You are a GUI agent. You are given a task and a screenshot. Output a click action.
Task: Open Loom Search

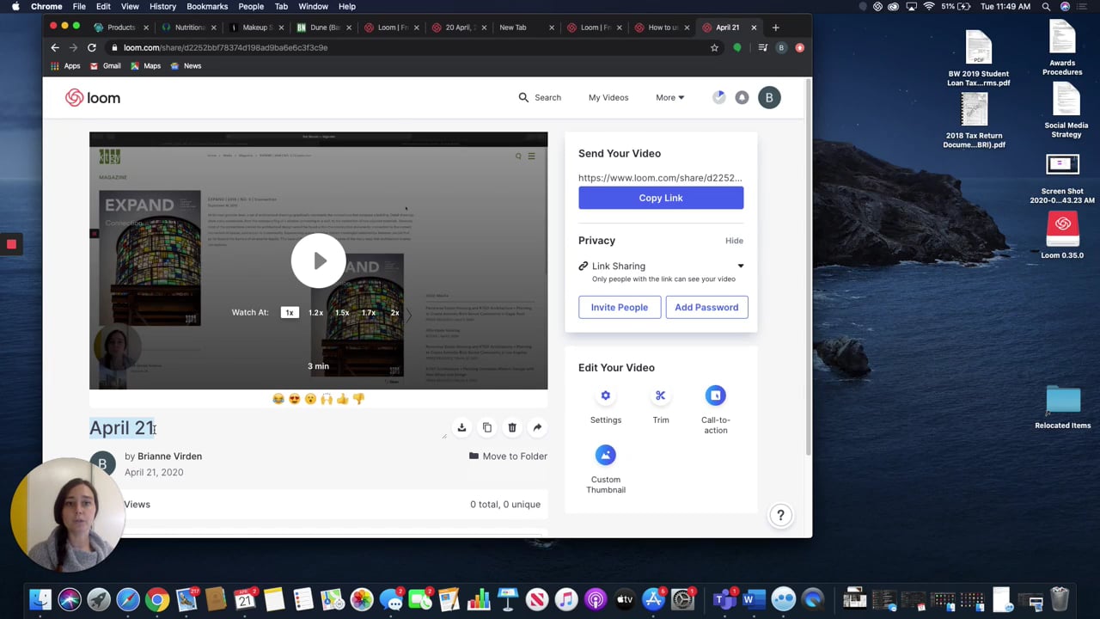(x=540, y=98)
